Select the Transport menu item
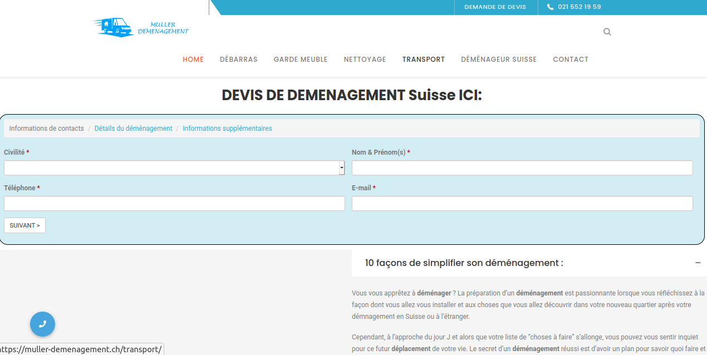Screen dimensions: 707x355 point(424,60)
